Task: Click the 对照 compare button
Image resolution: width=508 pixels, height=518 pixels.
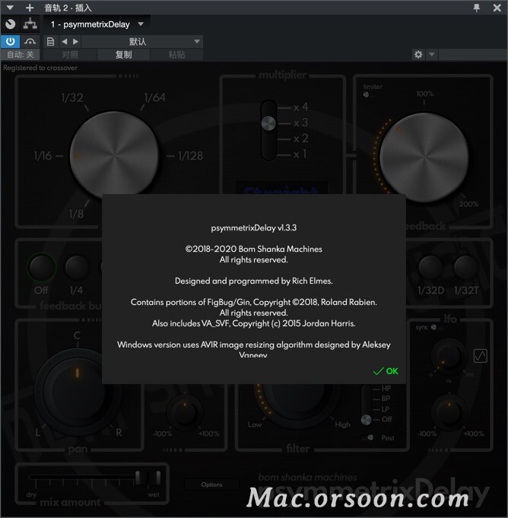Action: coord(70,55)
